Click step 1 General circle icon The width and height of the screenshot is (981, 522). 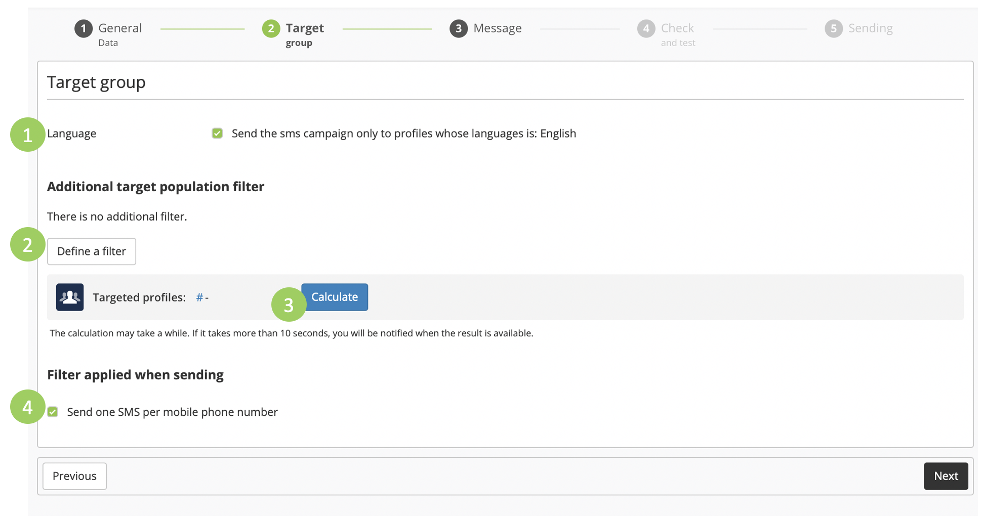84,29
